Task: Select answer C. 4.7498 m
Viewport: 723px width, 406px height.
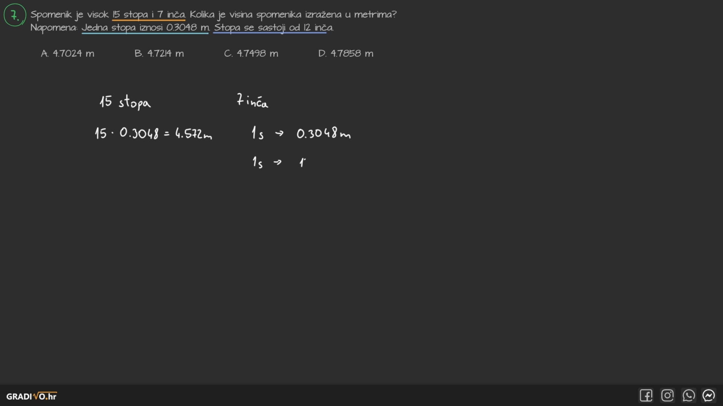Action: 251,53
